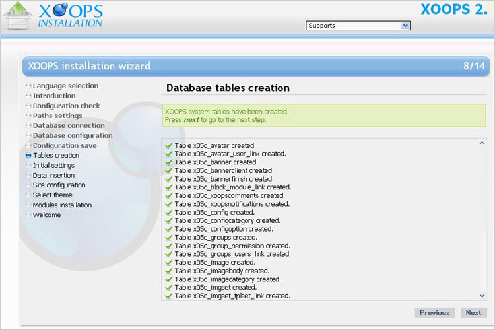
Task: Click green checkmark beside x05c_imgset created
Action: (169, 288)
